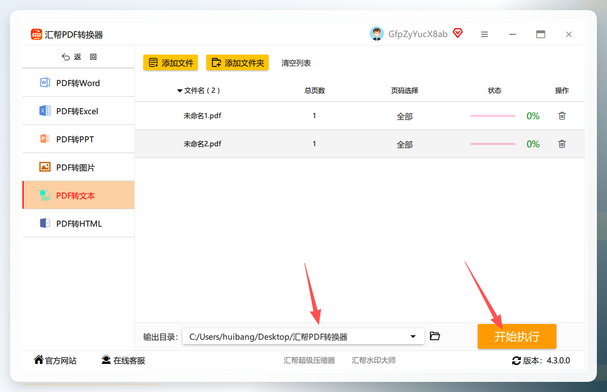
Task: Click the text document icon beside PDF转文本
Action: point(45,195)
